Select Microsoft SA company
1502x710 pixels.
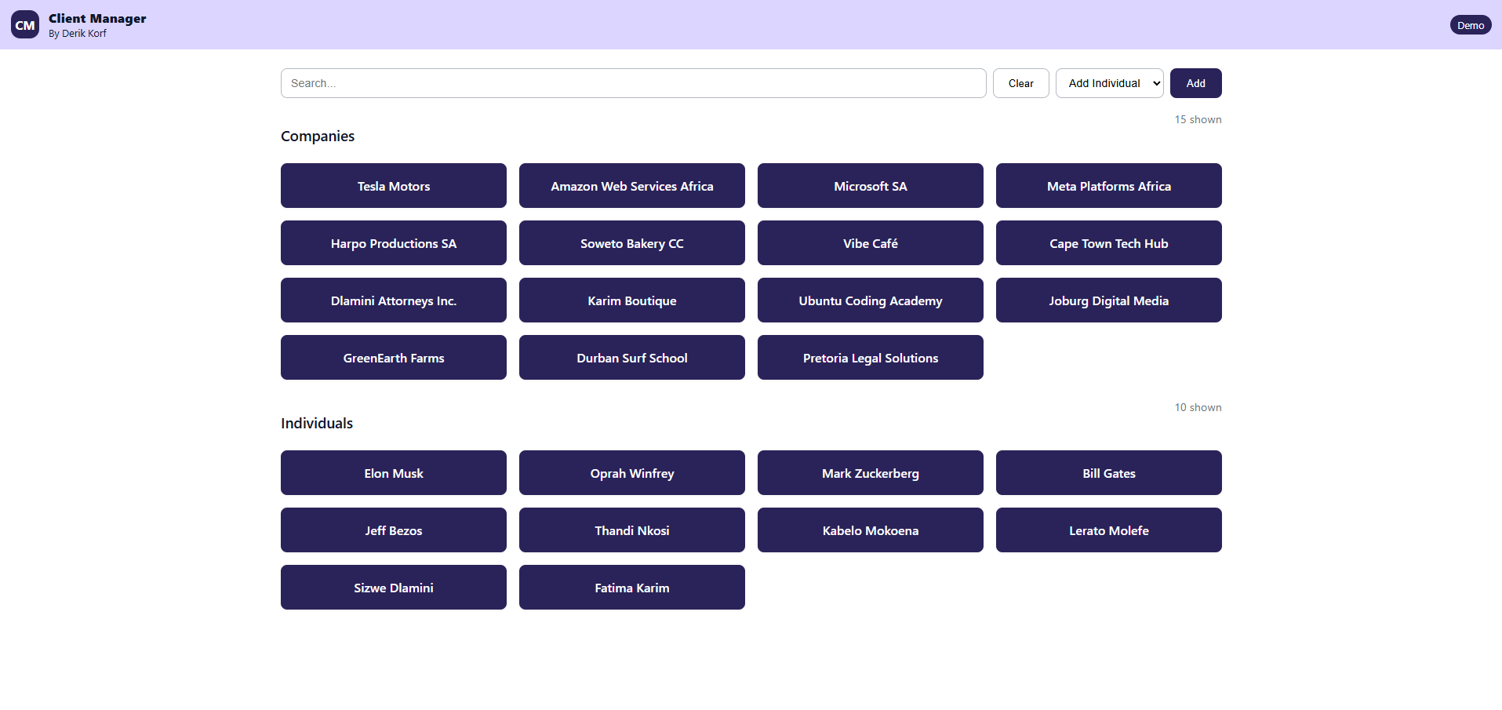coord(871,186)
